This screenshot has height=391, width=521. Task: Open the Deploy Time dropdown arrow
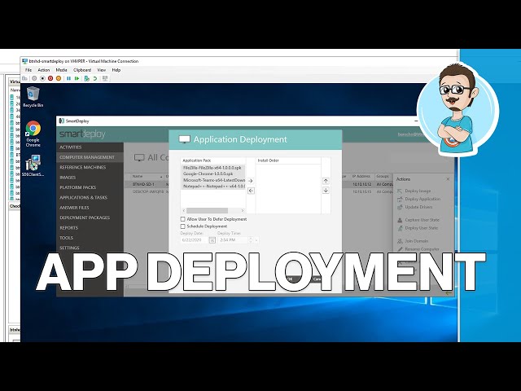(x=256, y=240)
